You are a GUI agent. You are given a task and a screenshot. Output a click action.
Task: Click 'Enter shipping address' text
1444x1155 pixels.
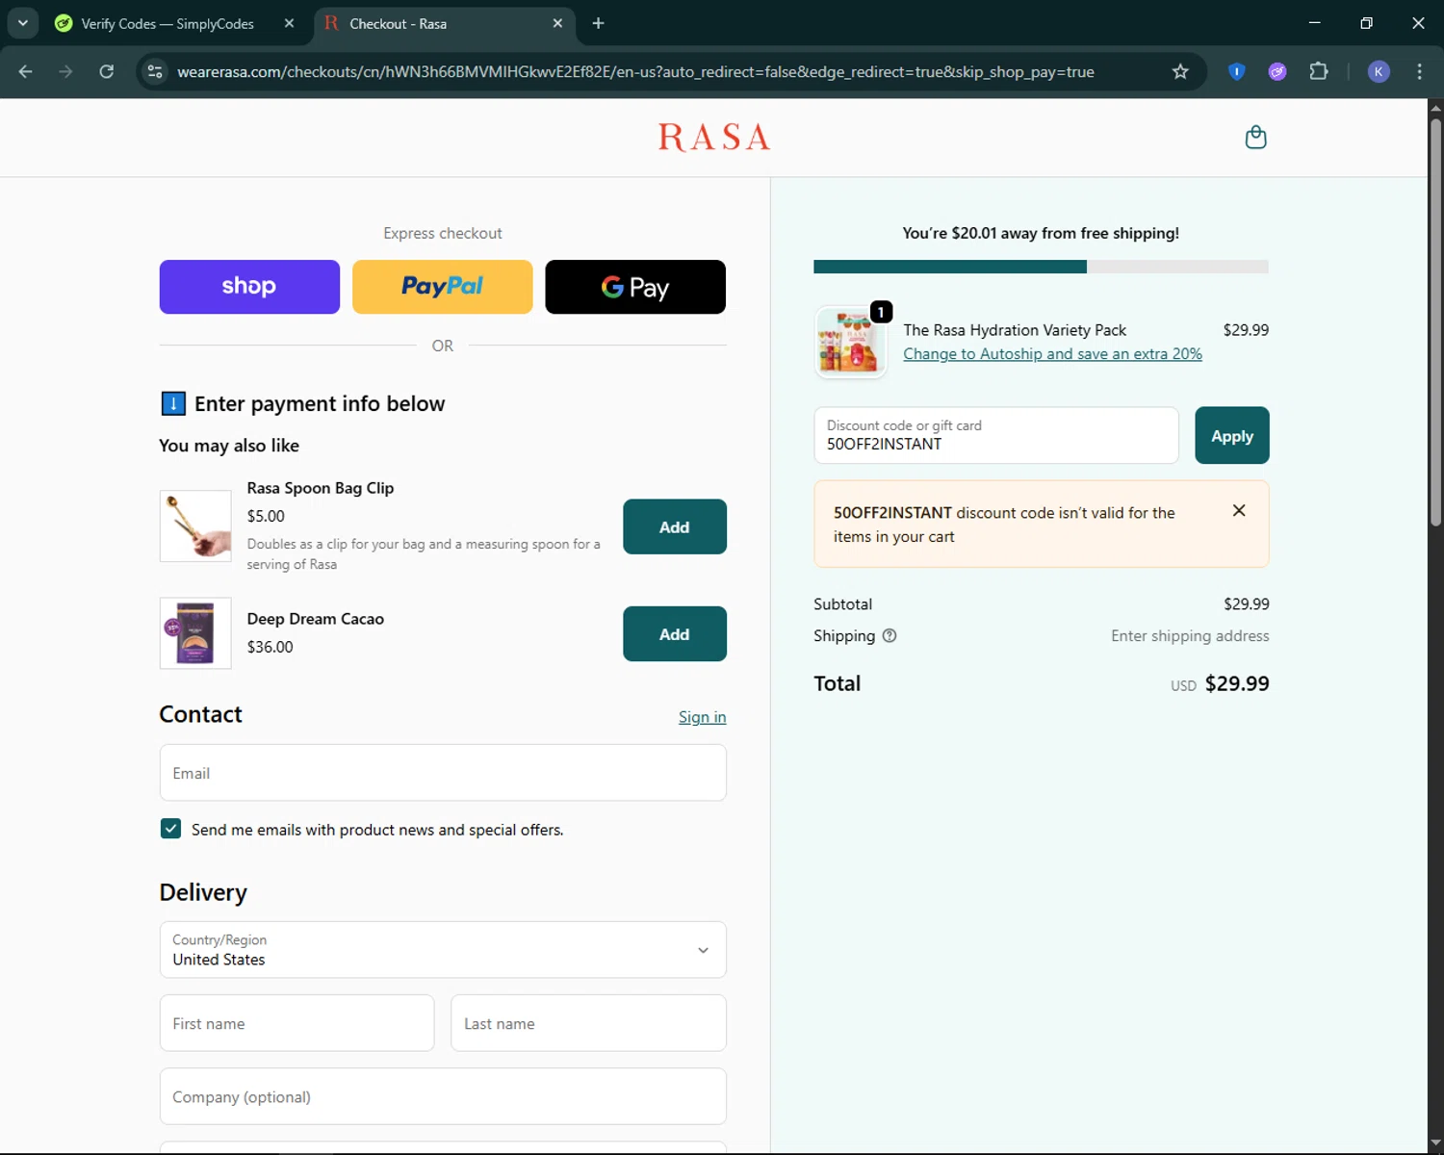pyautogui.click(x=1190, y=635)
